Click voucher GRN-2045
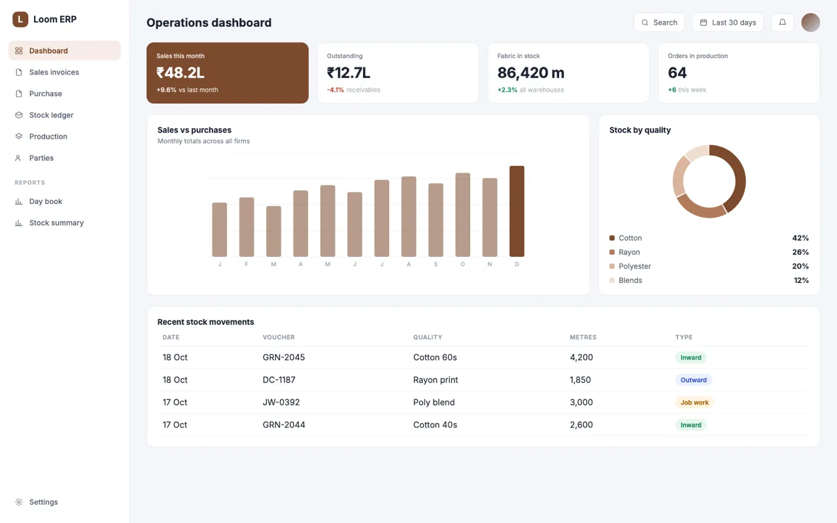This screenshot has width=837, height=523. [284, 358]
